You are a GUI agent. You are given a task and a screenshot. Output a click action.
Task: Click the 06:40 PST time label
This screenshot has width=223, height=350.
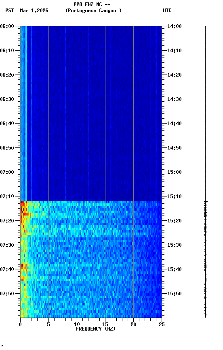pyautogui.click(x=7, y=124)
